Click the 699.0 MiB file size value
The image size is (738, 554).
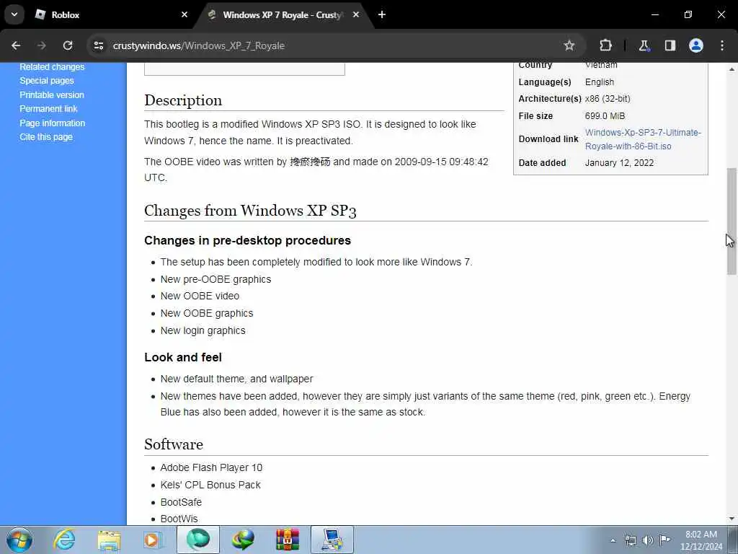(x=605, y=116)
